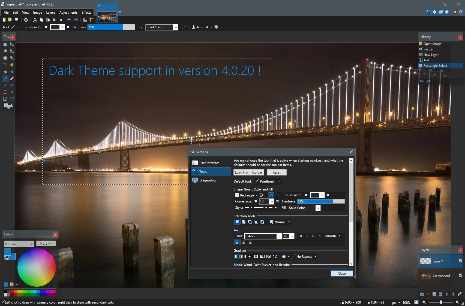Select the Color Picker tool

tap(12, 85)
